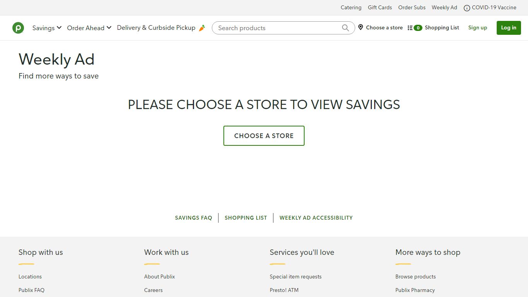This screenshot has height=297, width=528.
Task: Click the Publix logo icon
Action: point(18,28)
